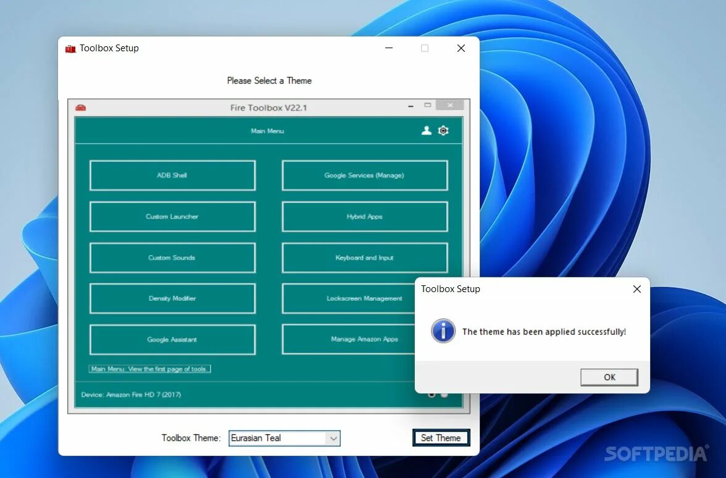The width and height of the screenshot is (726, 478).
Task: Click the small toolbox icon in preview title
Action: pyautogui.click(x=80, y=107)
